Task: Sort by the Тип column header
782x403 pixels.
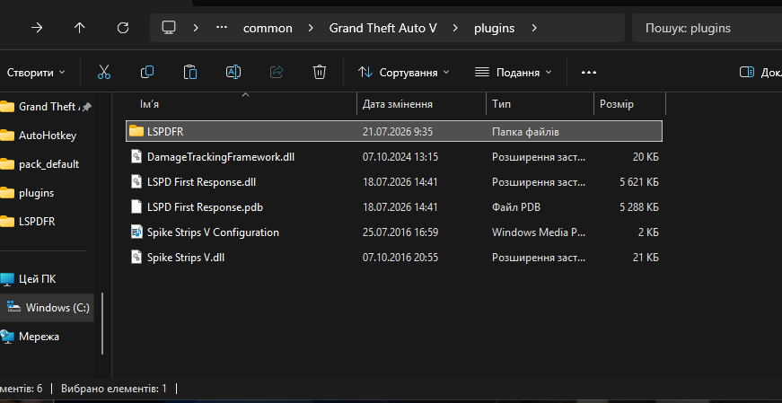Action: pyautogui.click(x=540, y=104)
